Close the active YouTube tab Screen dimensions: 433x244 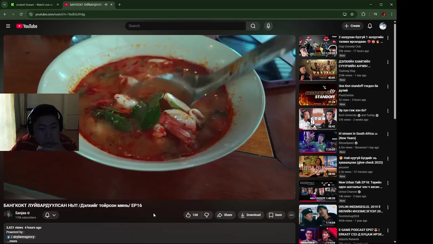click(x=111, y=5)
